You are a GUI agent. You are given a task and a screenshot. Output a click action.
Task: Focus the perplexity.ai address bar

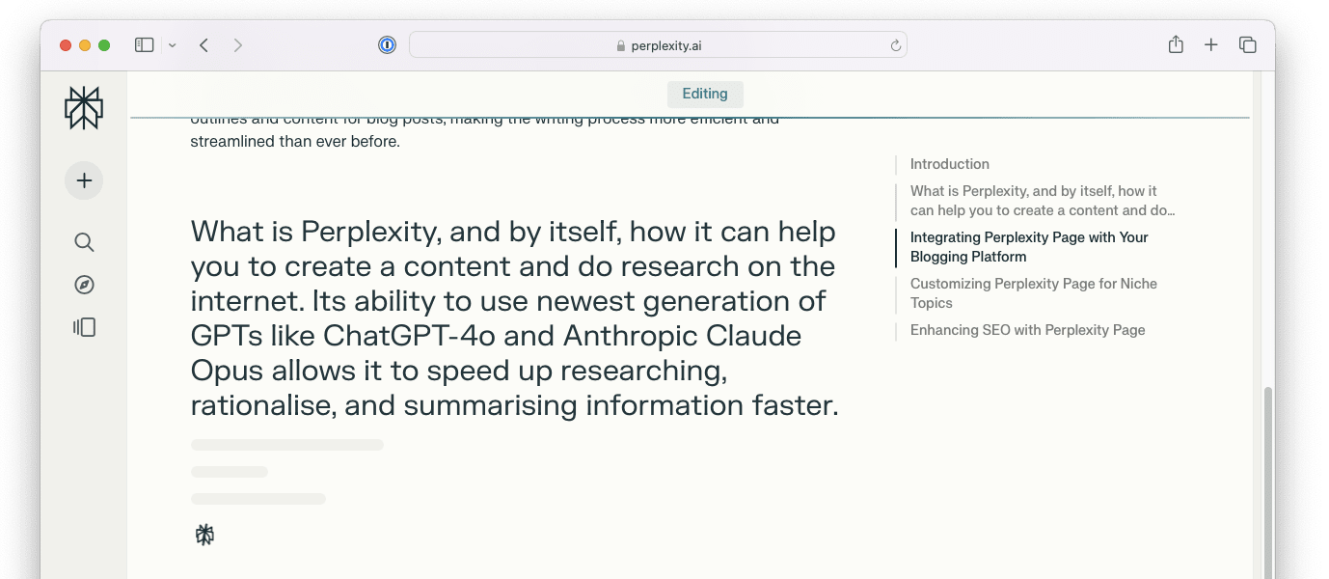[x=658, y=45]
